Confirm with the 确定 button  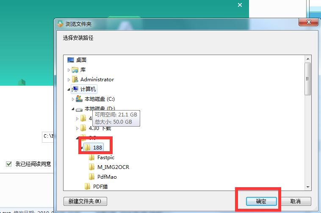coord(261,201)
